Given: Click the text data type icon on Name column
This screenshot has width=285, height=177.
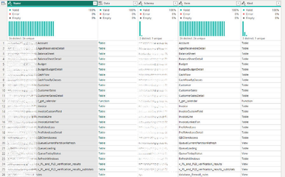Looking at the screenshot, I should click(10, 3).
